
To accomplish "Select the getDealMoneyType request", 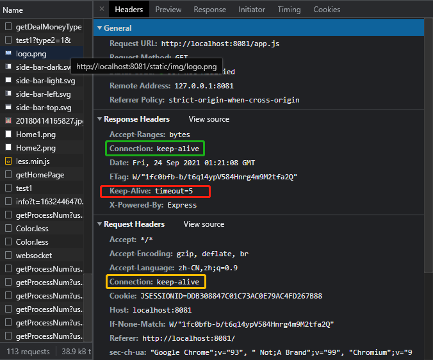I will 42,27.
